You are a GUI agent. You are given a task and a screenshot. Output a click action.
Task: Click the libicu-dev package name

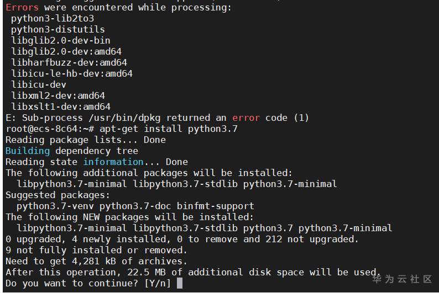click(39, 84)
